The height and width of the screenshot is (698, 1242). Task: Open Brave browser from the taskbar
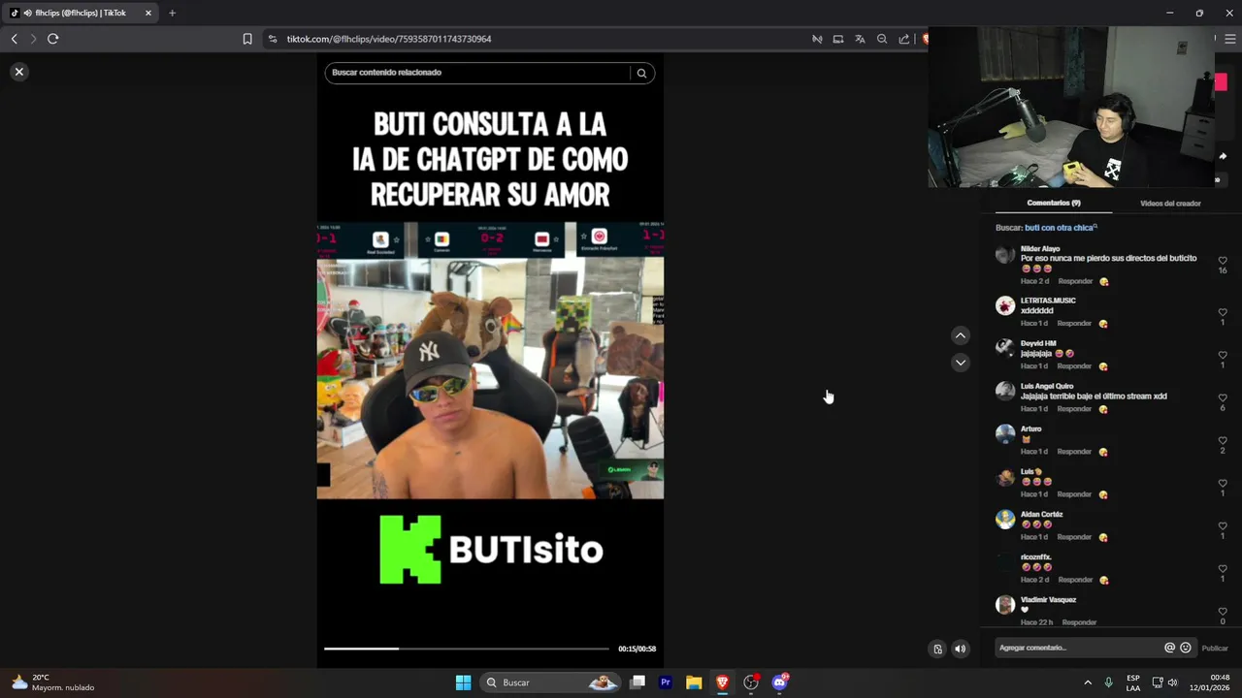point(722,682)
